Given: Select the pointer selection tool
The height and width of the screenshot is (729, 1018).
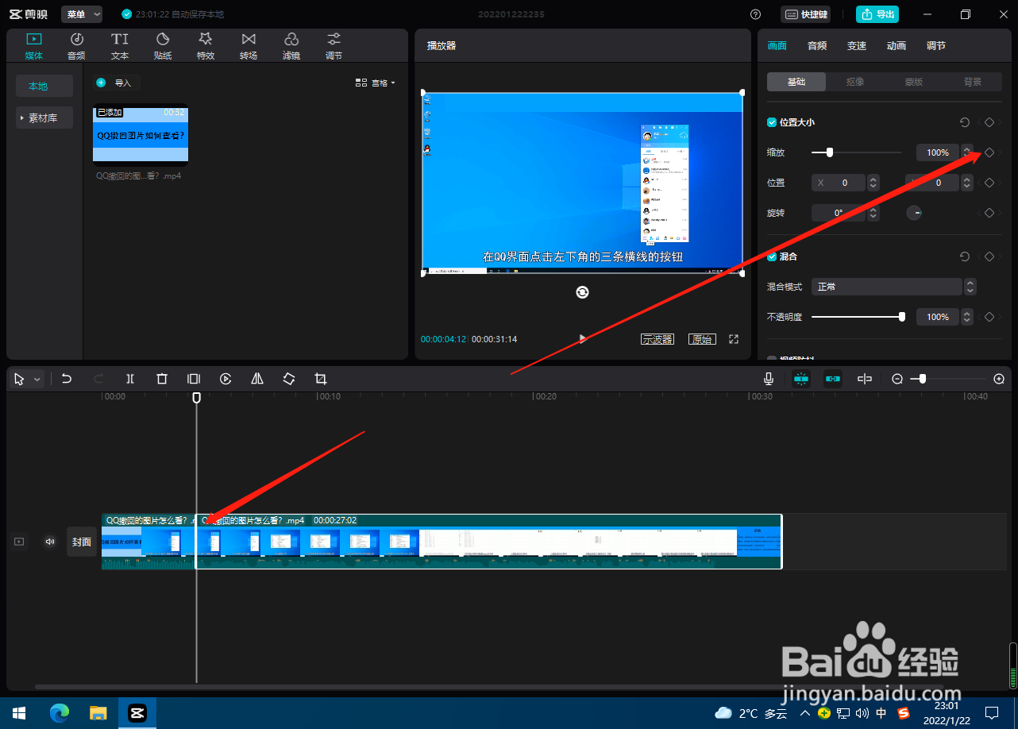Looking at the screenshot, I should click(x=19, y=380).
